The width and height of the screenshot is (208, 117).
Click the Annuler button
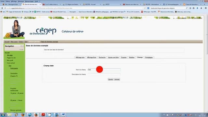pos(117,79)
